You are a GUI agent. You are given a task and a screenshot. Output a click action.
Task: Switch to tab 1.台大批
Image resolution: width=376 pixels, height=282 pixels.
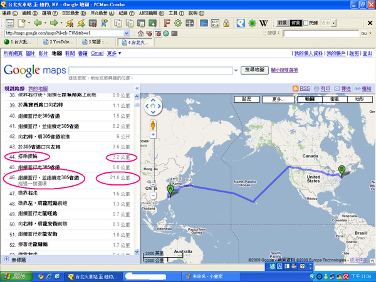[x=18, y=42]
